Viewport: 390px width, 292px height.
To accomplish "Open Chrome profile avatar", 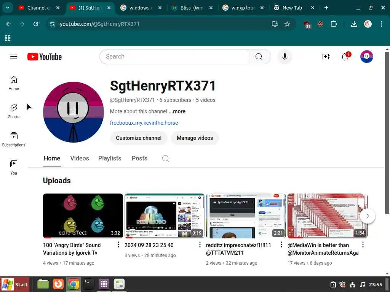I will click(368, 24).
